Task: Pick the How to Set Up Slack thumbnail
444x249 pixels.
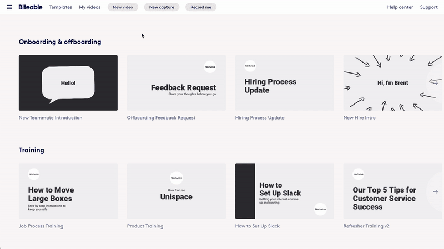Action: click(284, 191)
